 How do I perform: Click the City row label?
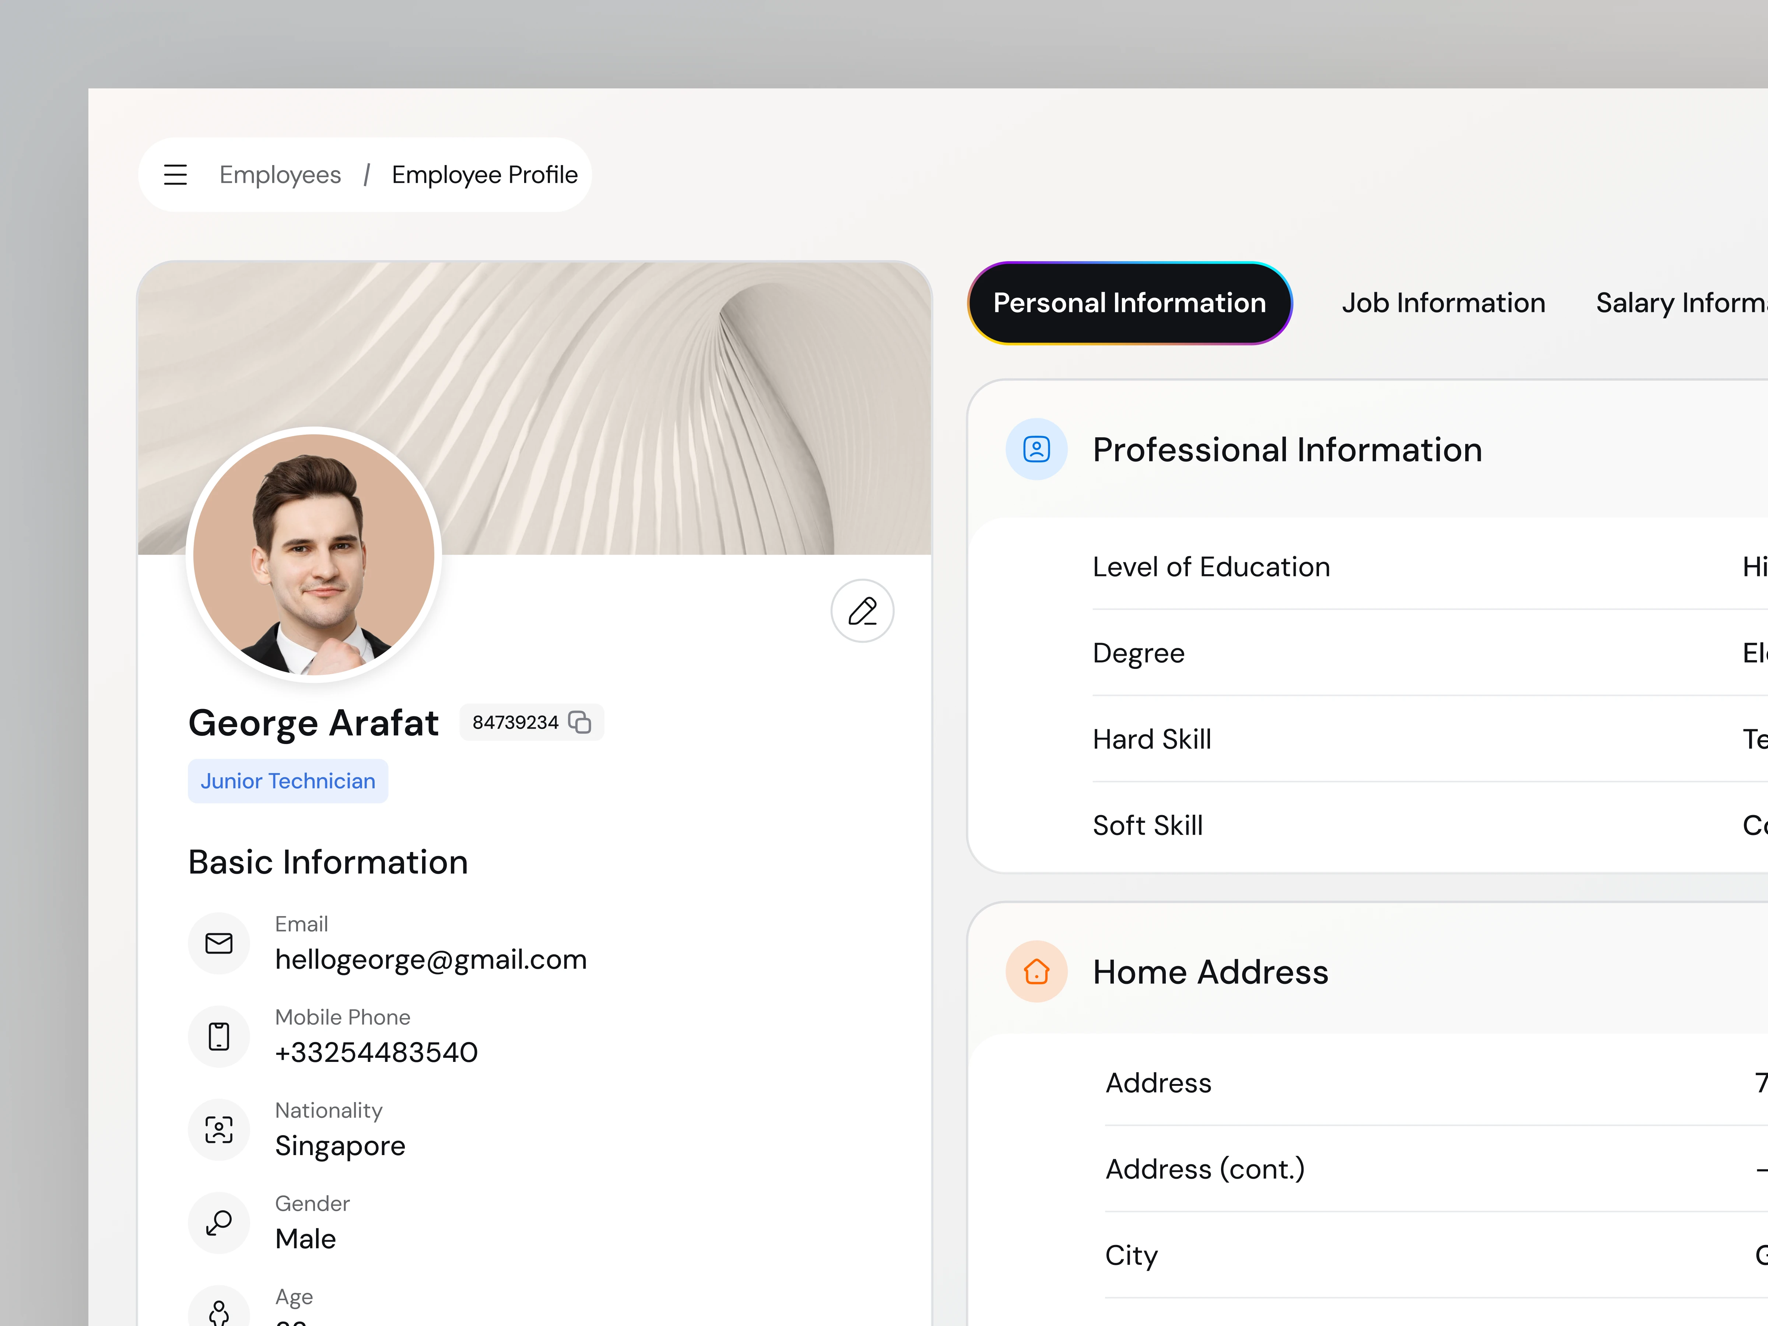1131,1256
